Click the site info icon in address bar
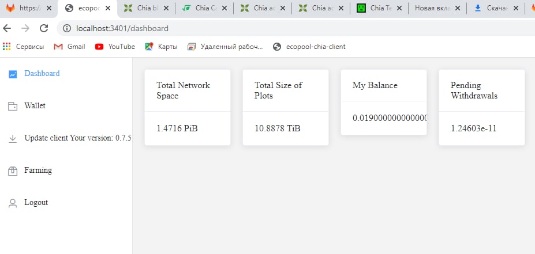Screen dimensions: 535x254 point(68,28)
